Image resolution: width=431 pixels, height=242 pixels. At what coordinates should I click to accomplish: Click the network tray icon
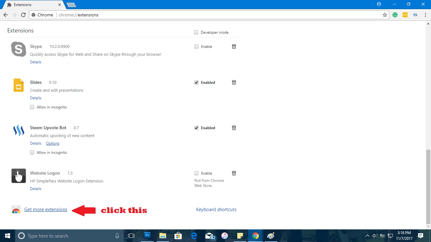390,236
